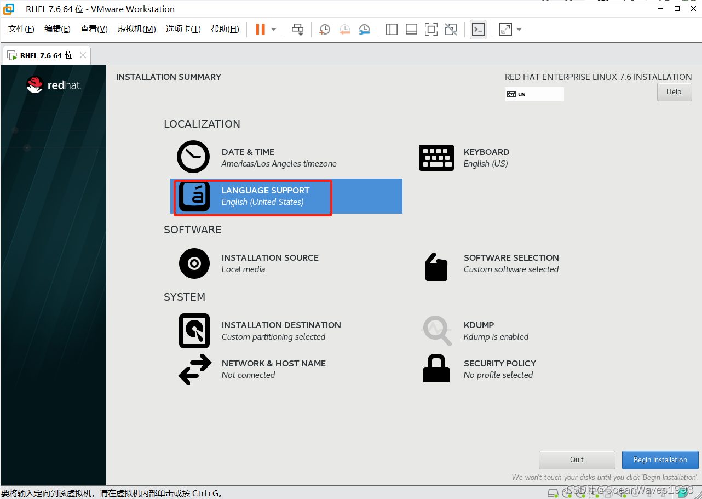The height and width of the screenshot is (499, 702).
Task: Click Begin Installation
Action: tap(660, 460)
